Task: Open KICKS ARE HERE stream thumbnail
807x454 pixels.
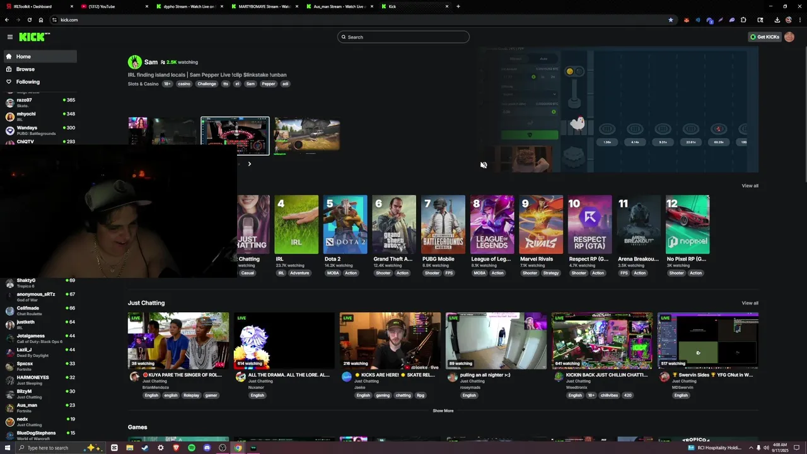Action: 390,340
